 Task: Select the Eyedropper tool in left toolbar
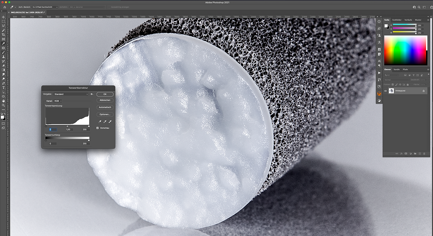pyautogui.click(x=3, y=43)
